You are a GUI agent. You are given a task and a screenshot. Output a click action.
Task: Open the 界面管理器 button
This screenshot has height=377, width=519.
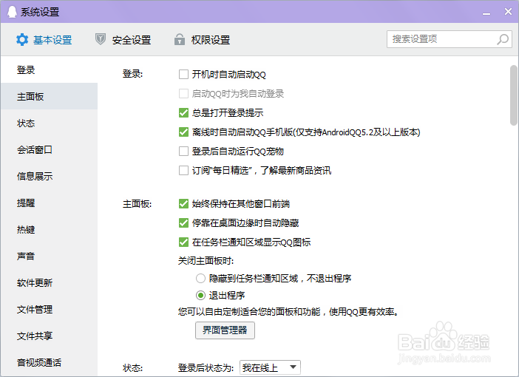(x=225, y=330)
